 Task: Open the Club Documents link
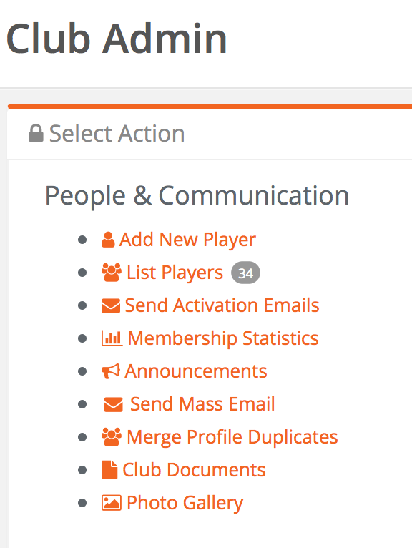(195, 470)
